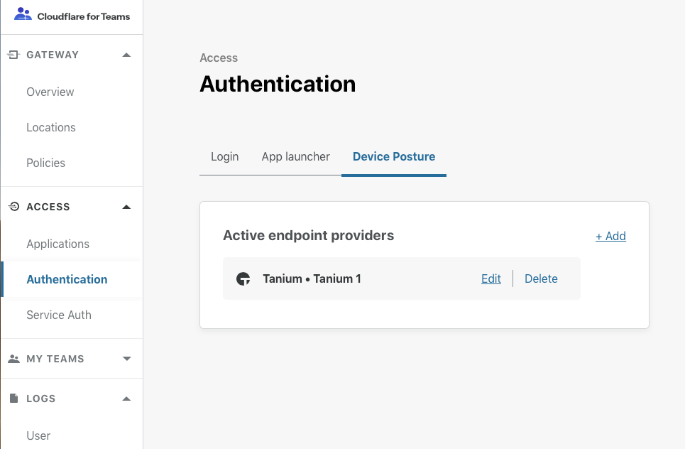Open Gateway Overview page
The height and width of the screenshot is (449, 685).
[50, 92]
